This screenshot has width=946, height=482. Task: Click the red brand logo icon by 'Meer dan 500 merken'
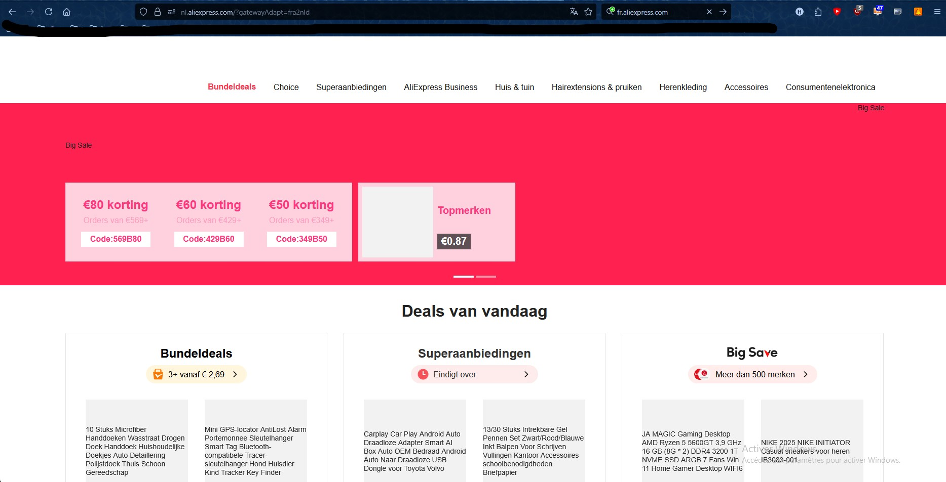click(702, 374)
